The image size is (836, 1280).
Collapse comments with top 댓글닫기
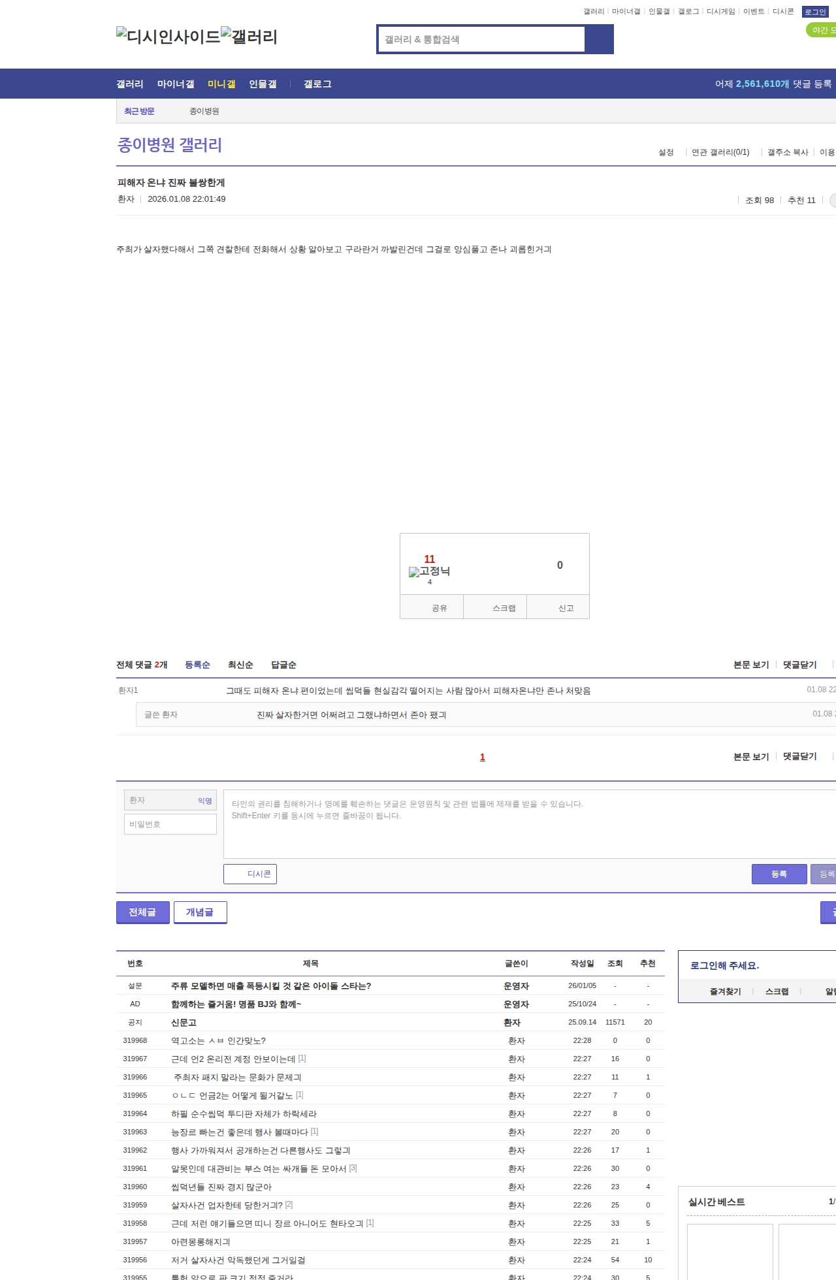coord(799,665)
